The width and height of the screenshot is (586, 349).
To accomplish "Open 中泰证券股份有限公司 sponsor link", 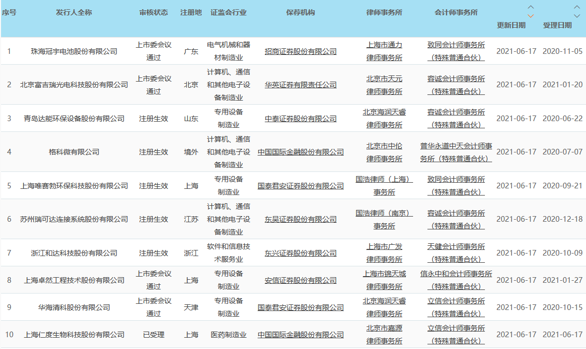I will tap(301, 119).
